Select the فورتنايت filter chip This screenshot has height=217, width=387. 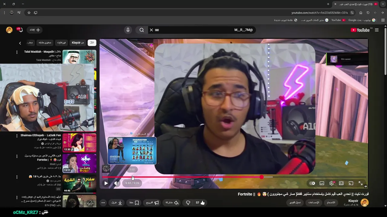(61, 43)
